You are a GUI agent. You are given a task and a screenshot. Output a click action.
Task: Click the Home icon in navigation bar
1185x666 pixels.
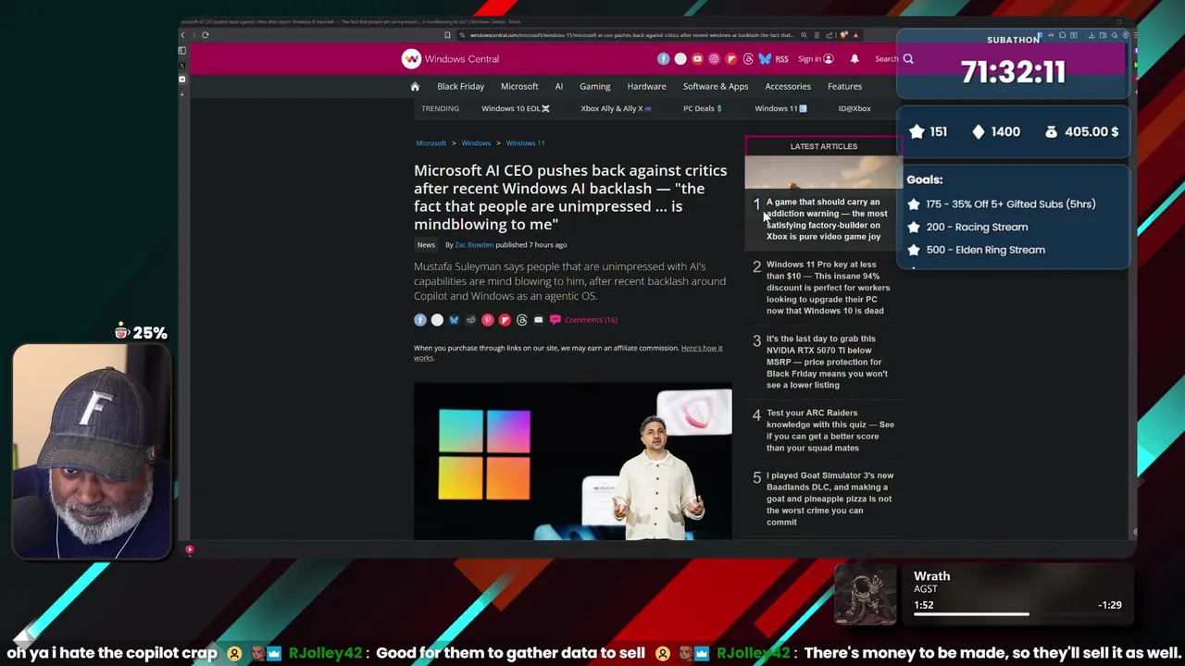415,86
